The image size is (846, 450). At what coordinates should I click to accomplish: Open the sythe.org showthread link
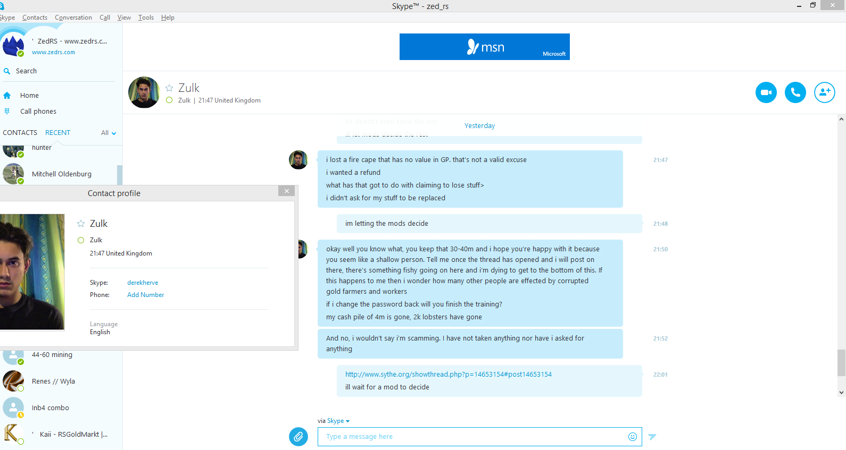coord(449,375)
